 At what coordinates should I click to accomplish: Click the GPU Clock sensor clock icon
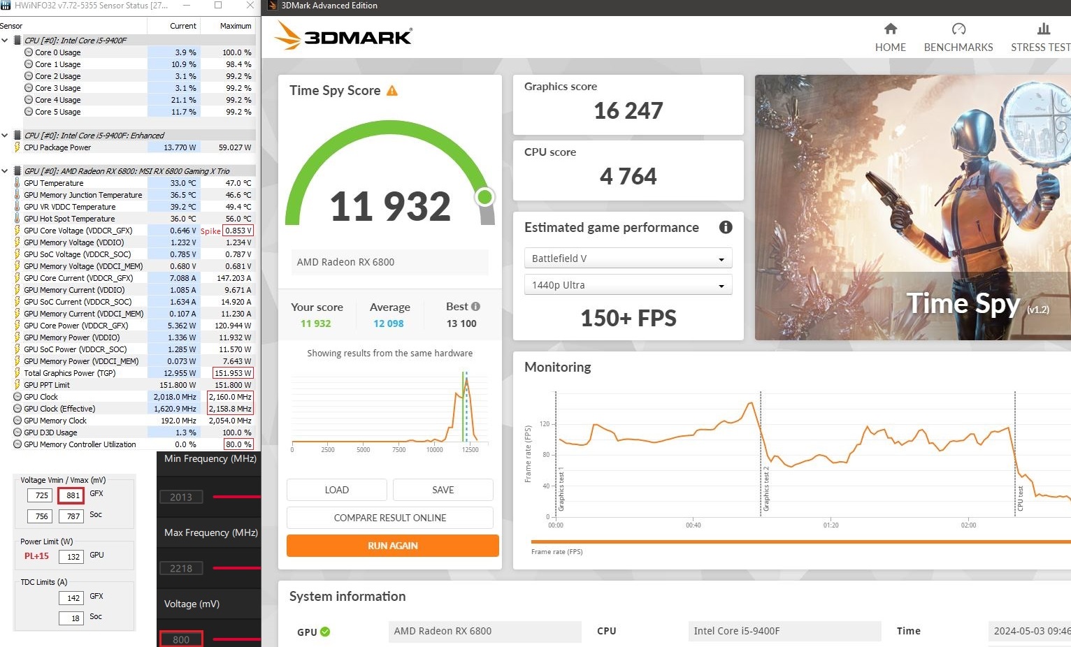click(17, 397)
